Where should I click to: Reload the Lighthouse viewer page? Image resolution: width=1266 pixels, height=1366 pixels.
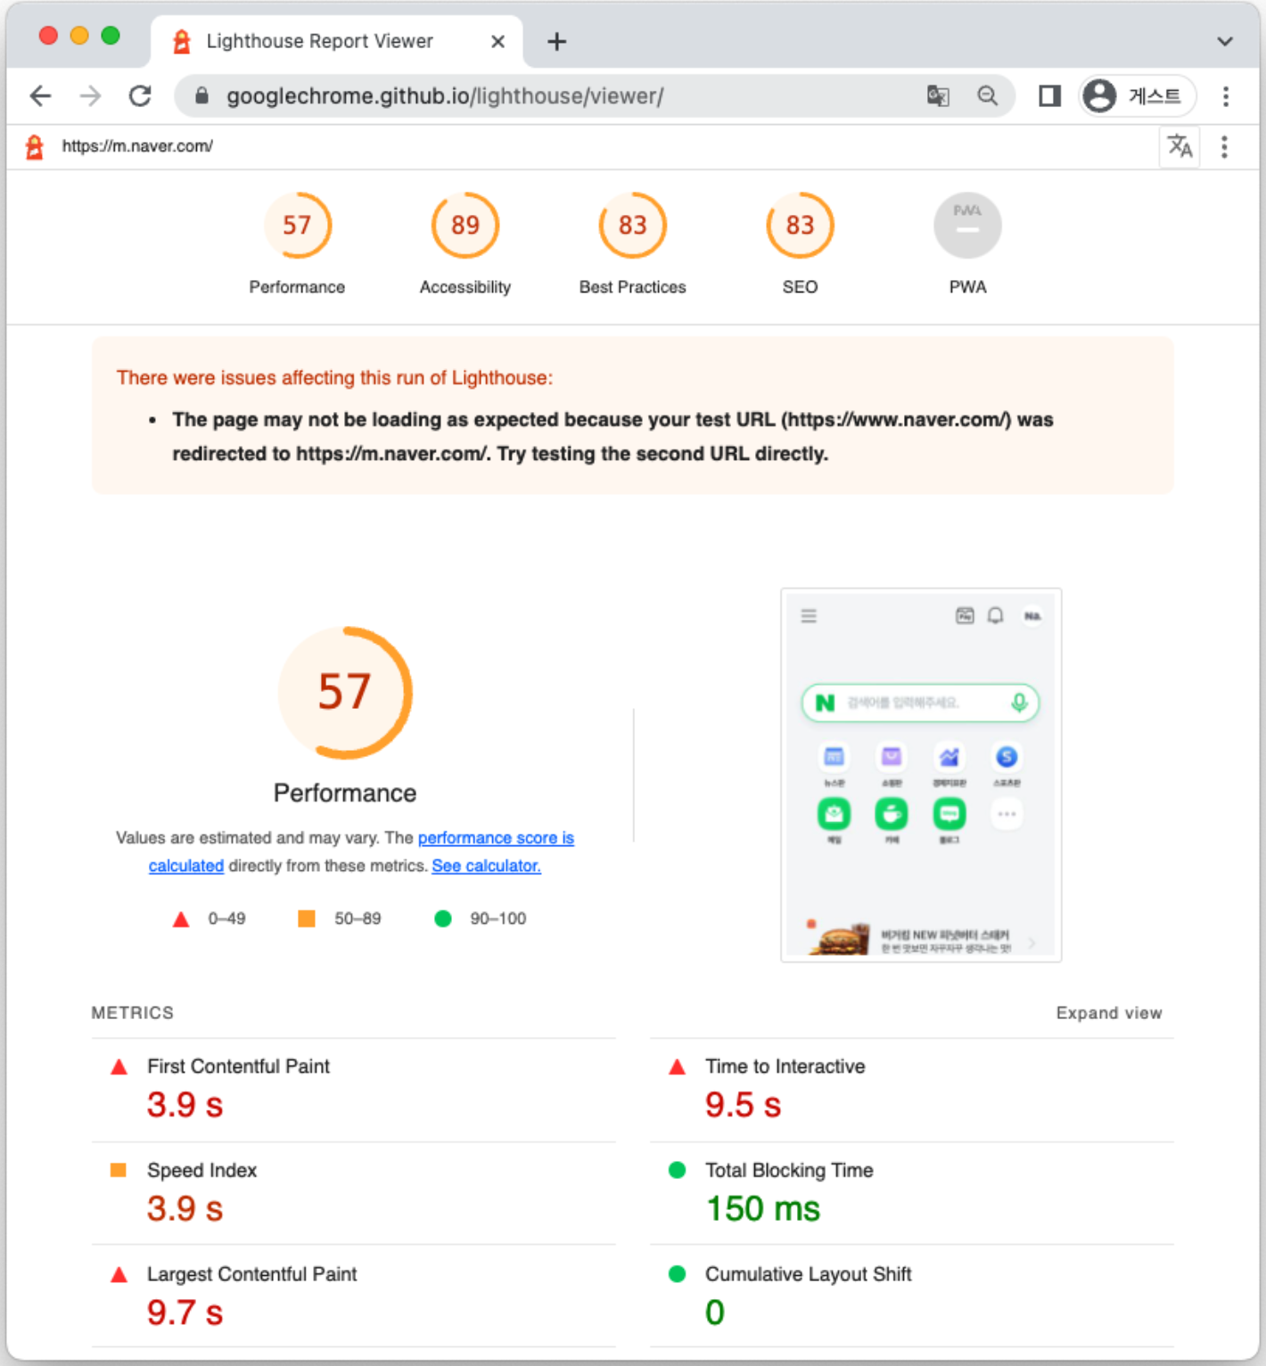click(x=140, y=95)
